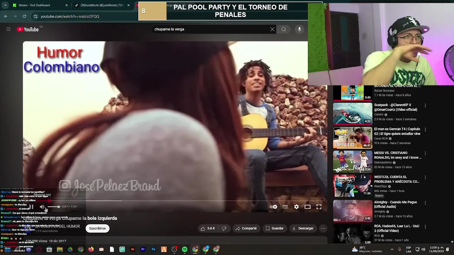Set the player volume slider
Viewport: 454px width, 255px height.
click(54, 207)
